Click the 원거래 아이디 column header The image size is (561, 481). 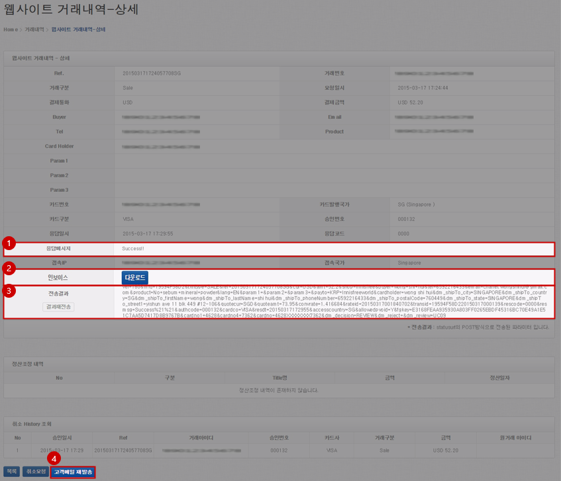[x=515, y=438]
